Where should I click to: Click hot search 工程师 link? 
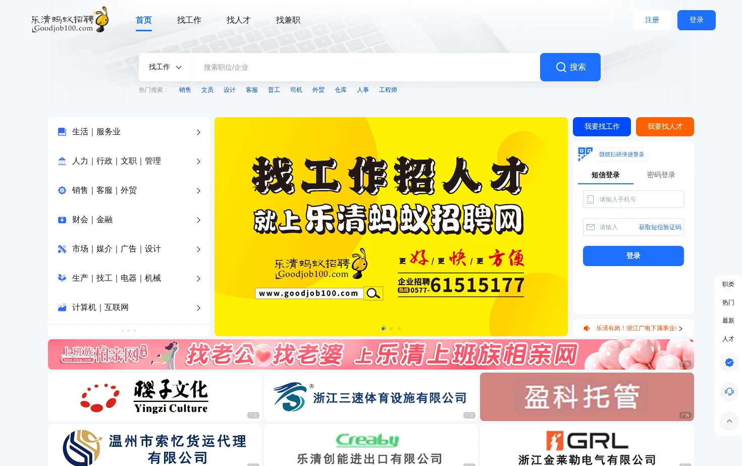pyautogui.click(x=388, y=90)
